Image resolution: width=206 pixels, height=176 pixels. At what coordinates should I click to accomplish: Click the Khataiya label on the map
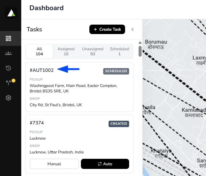[x=161, y=153]
